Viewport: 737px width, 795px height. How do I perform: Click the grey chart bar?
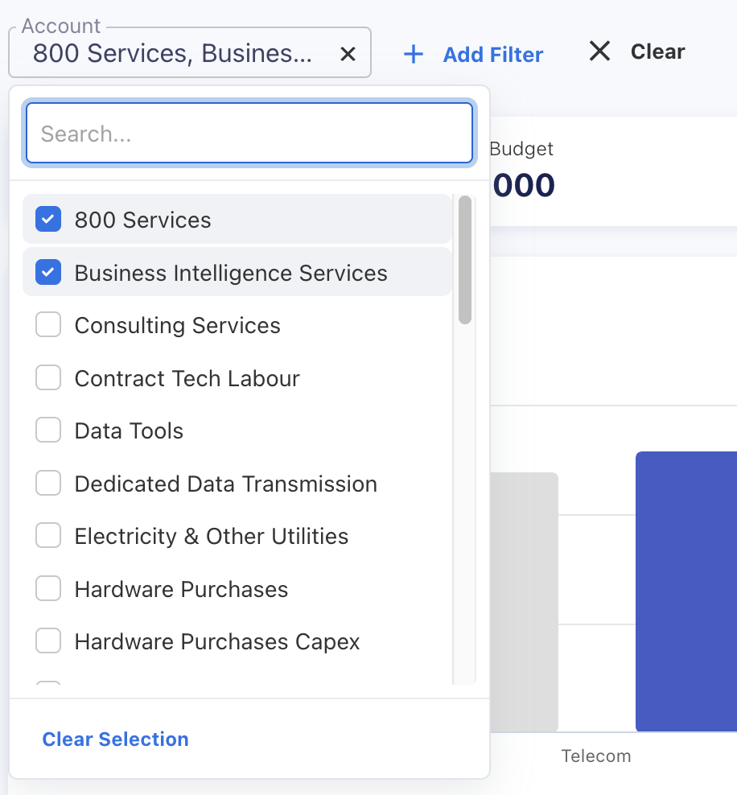524,602
